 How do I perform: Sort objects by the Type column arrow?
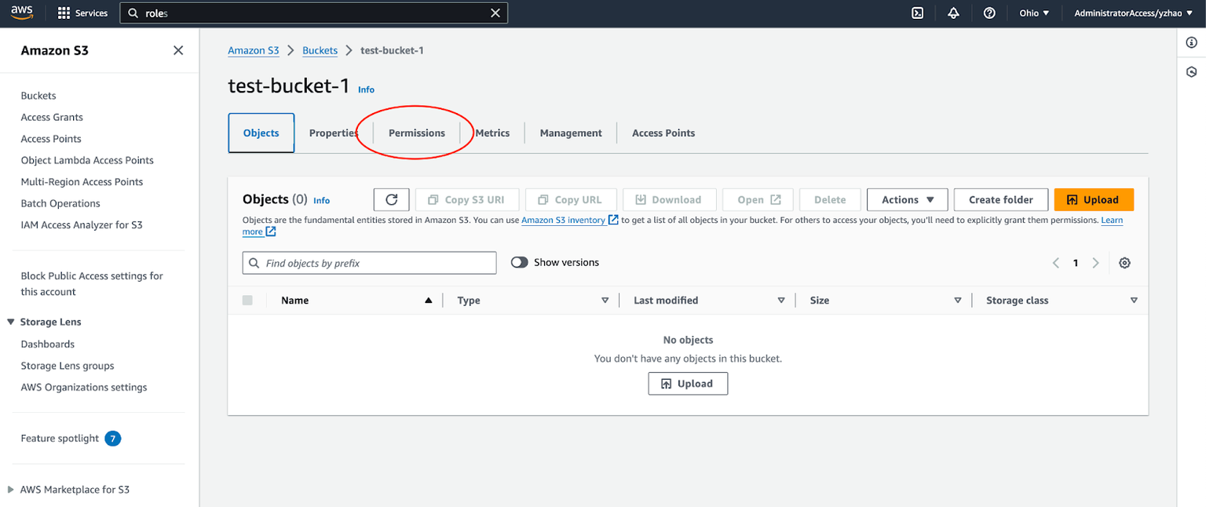click(605, 301)
